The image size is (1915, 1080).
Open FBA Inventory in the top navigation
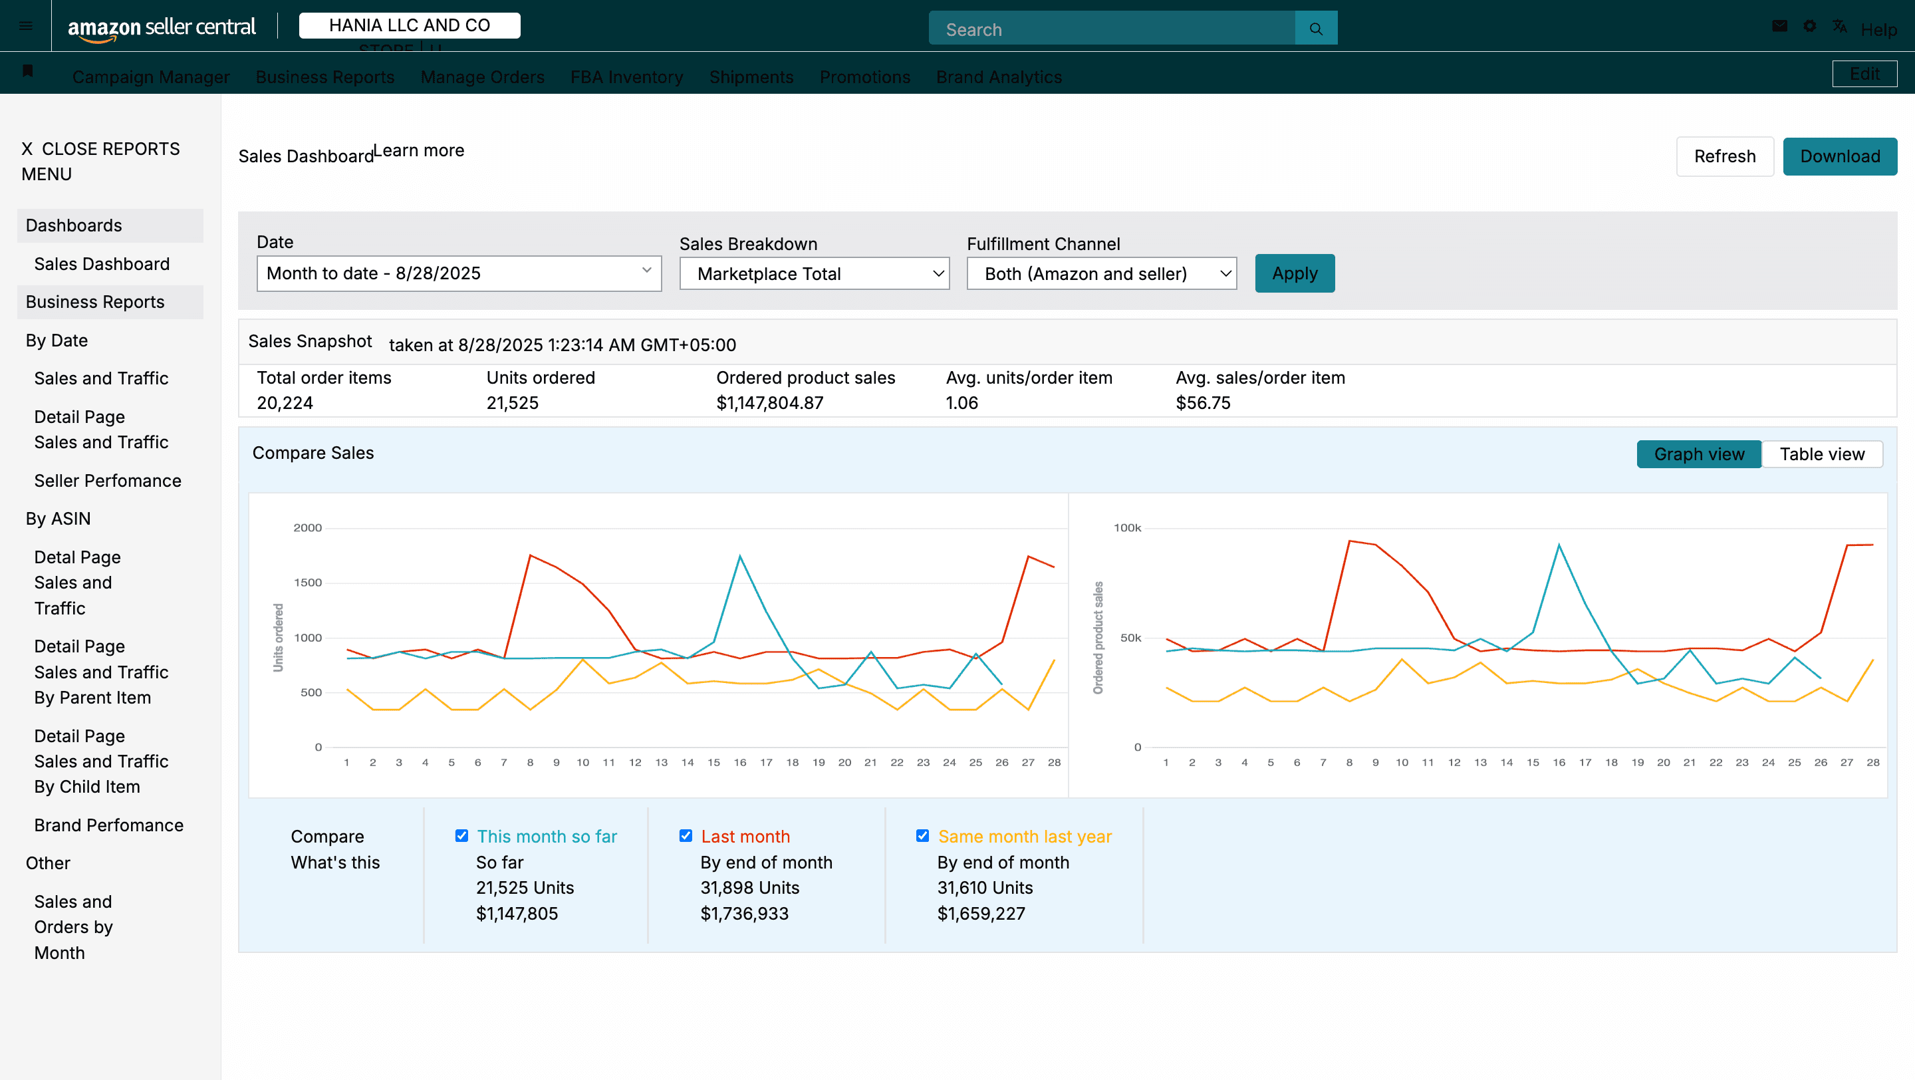point(626,76)
